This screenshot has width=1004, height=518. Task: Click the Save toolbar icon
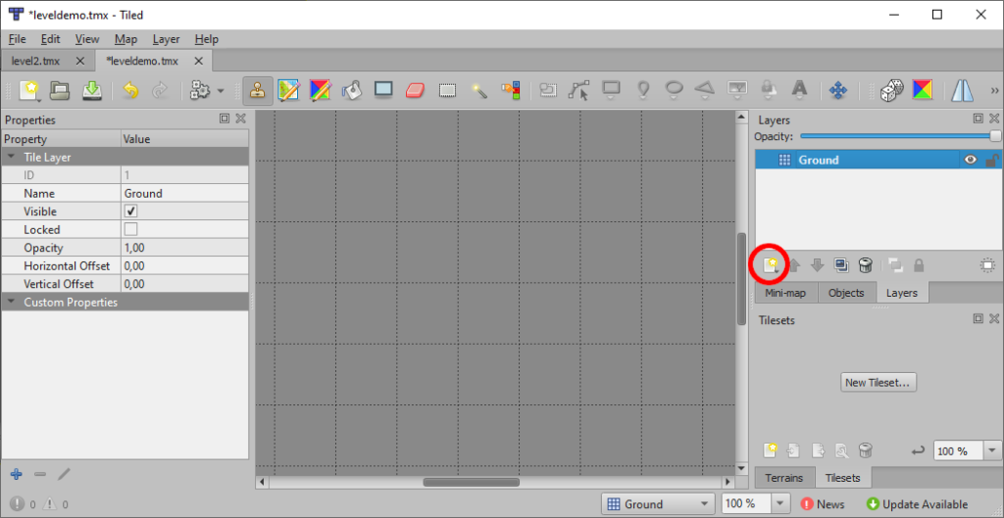click(x=92, y=91)
